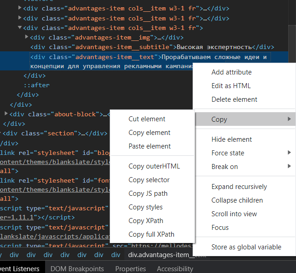Click Hide element menu item

231,139
